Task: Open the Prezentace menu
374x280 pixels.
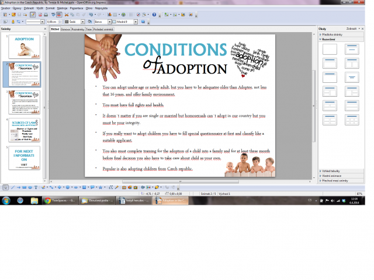Action: pos(77,8)
